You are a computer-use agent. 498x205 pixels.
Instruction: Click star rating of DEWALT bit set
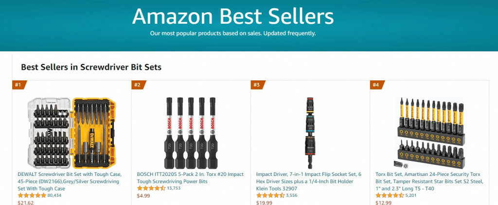click(32, 195)
